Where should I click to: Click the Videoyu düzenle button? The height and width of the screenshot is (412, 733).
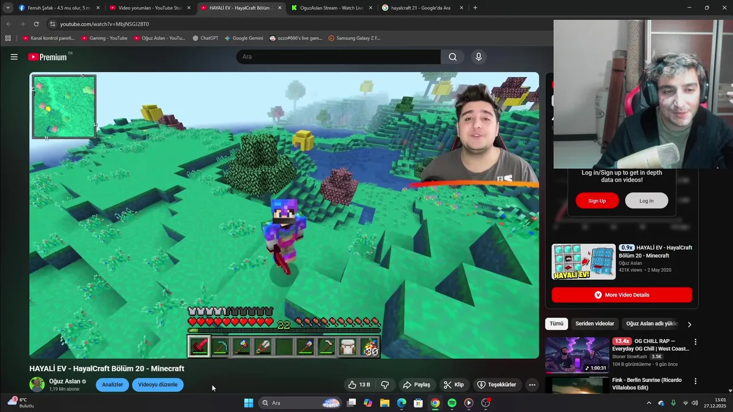click(157, 385)
